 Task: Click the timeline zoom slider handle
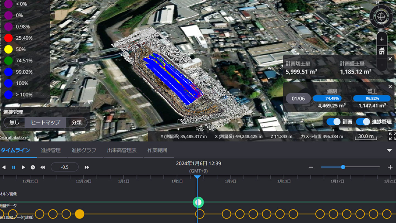click(x=343, y=167)
